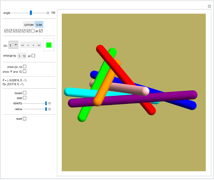Viewport: 214px width, 180px height.
Task: Click the angle slider handle
Action: tap(31, 13)
